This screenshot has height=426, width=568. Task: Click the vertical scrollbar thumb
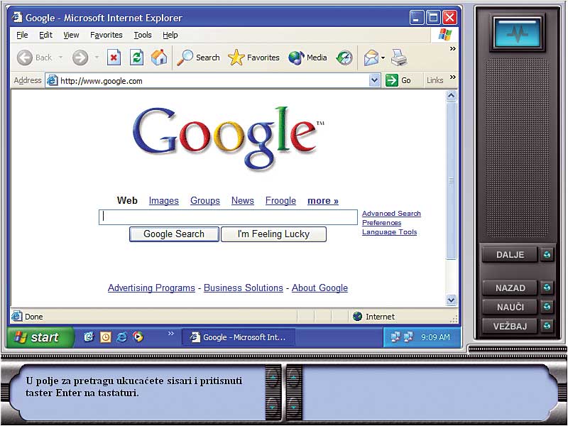[451, 180]
